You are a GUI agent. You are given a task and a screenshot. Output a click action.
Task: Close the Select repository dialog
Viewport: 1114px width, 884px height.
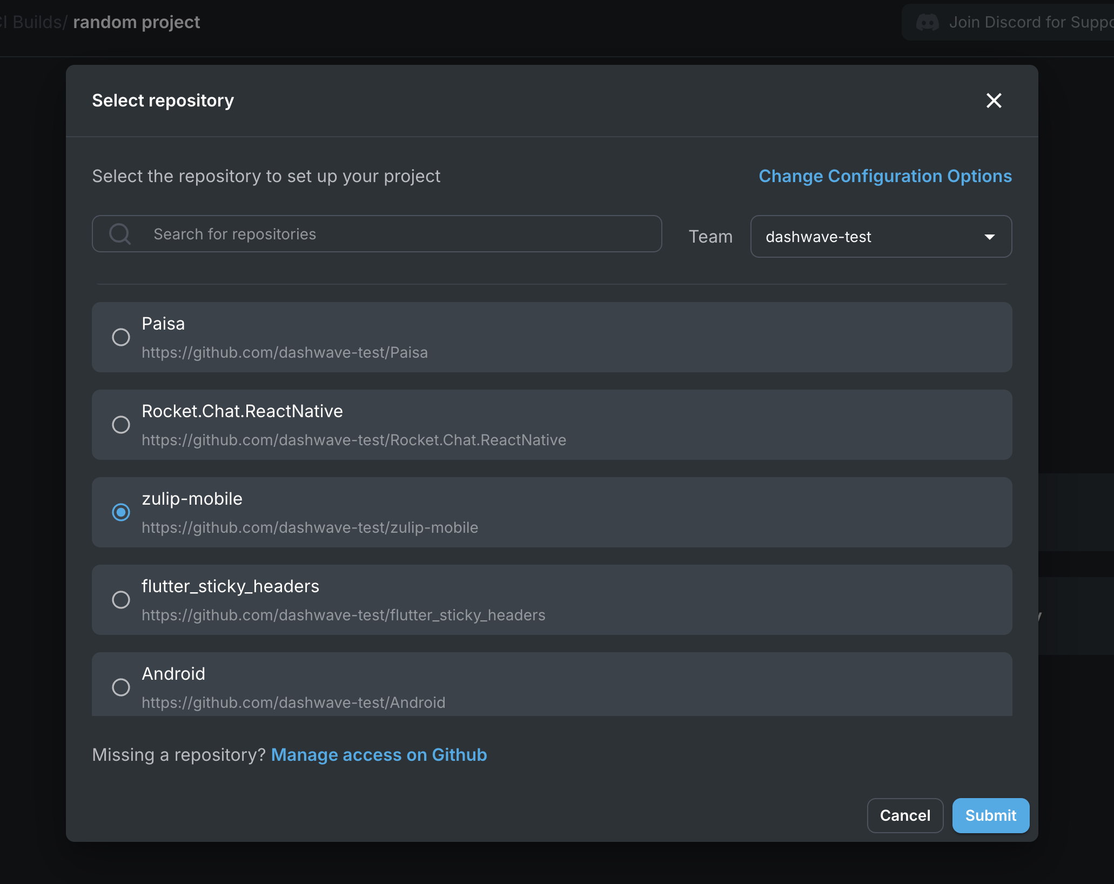click(994, 101)
